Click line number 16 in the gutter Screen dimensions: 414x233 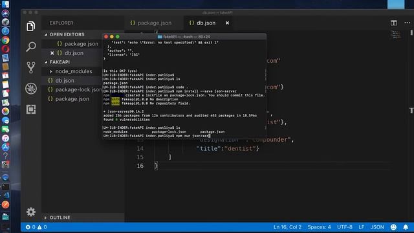point(140,166)
